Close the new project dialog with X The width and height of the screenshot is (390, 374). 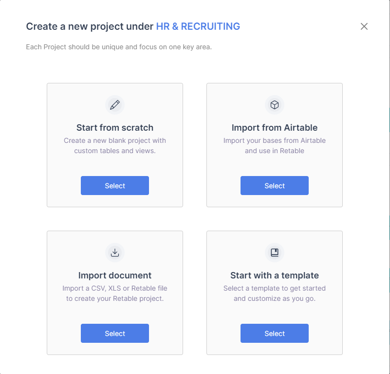tap(364, 26)
